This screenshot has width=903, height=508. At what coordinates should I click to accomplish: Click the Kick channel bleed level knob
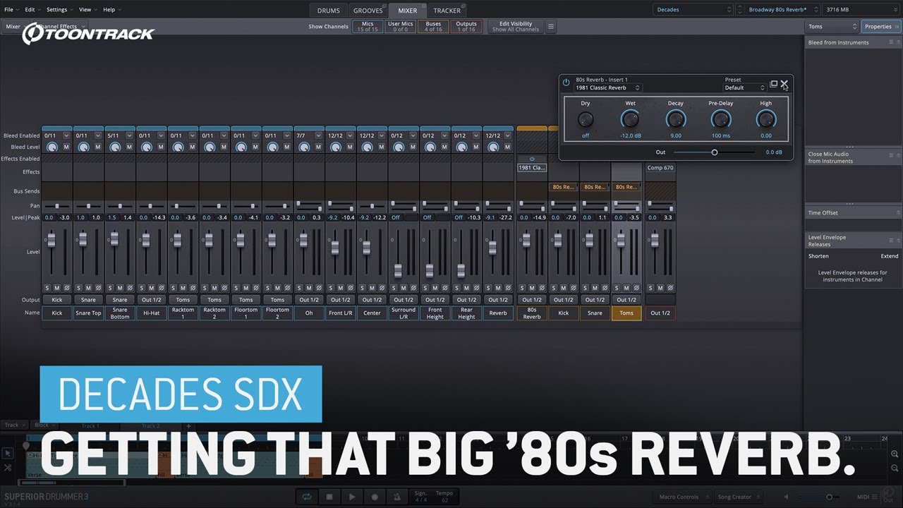pos(51,147)
